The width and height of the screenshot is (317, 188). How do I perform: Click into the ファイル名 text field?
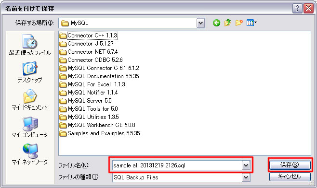[177, 165]
